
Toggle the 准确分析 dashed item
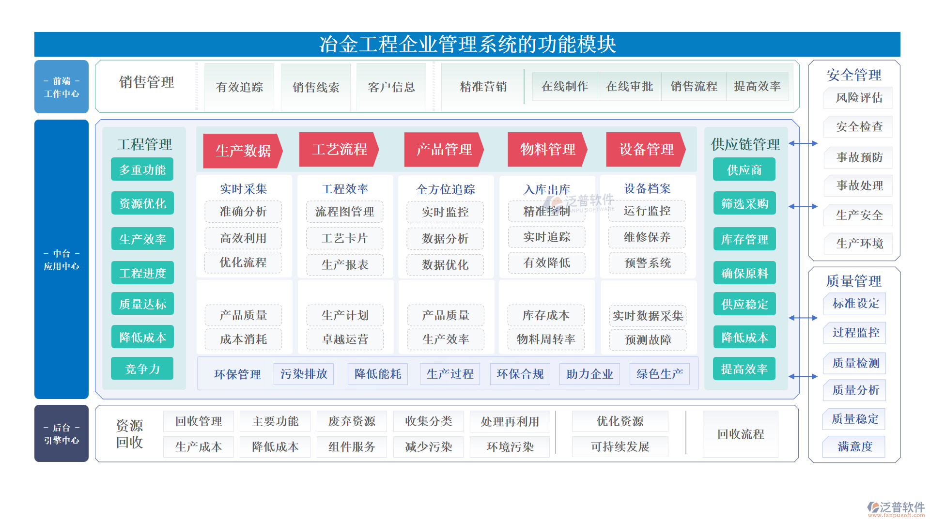click(243, 212)
